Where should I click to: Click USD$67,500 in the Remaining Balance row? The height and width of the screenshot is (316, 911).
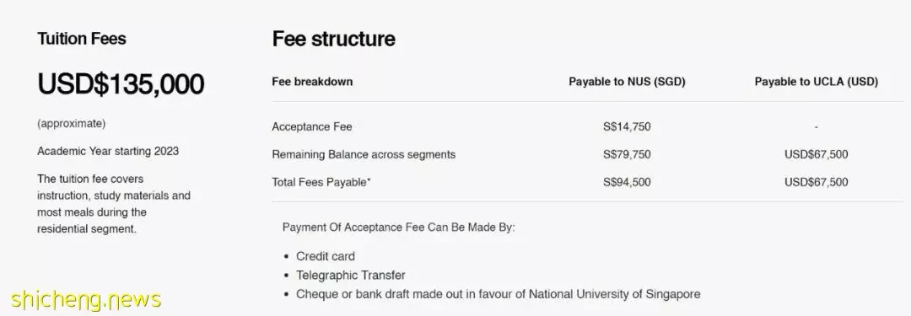click(x=817, y=154)
